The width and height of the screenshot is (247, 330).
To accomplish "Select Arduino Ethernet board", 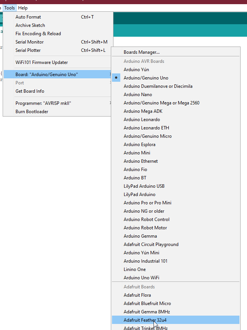I will [x=176, y=161].
